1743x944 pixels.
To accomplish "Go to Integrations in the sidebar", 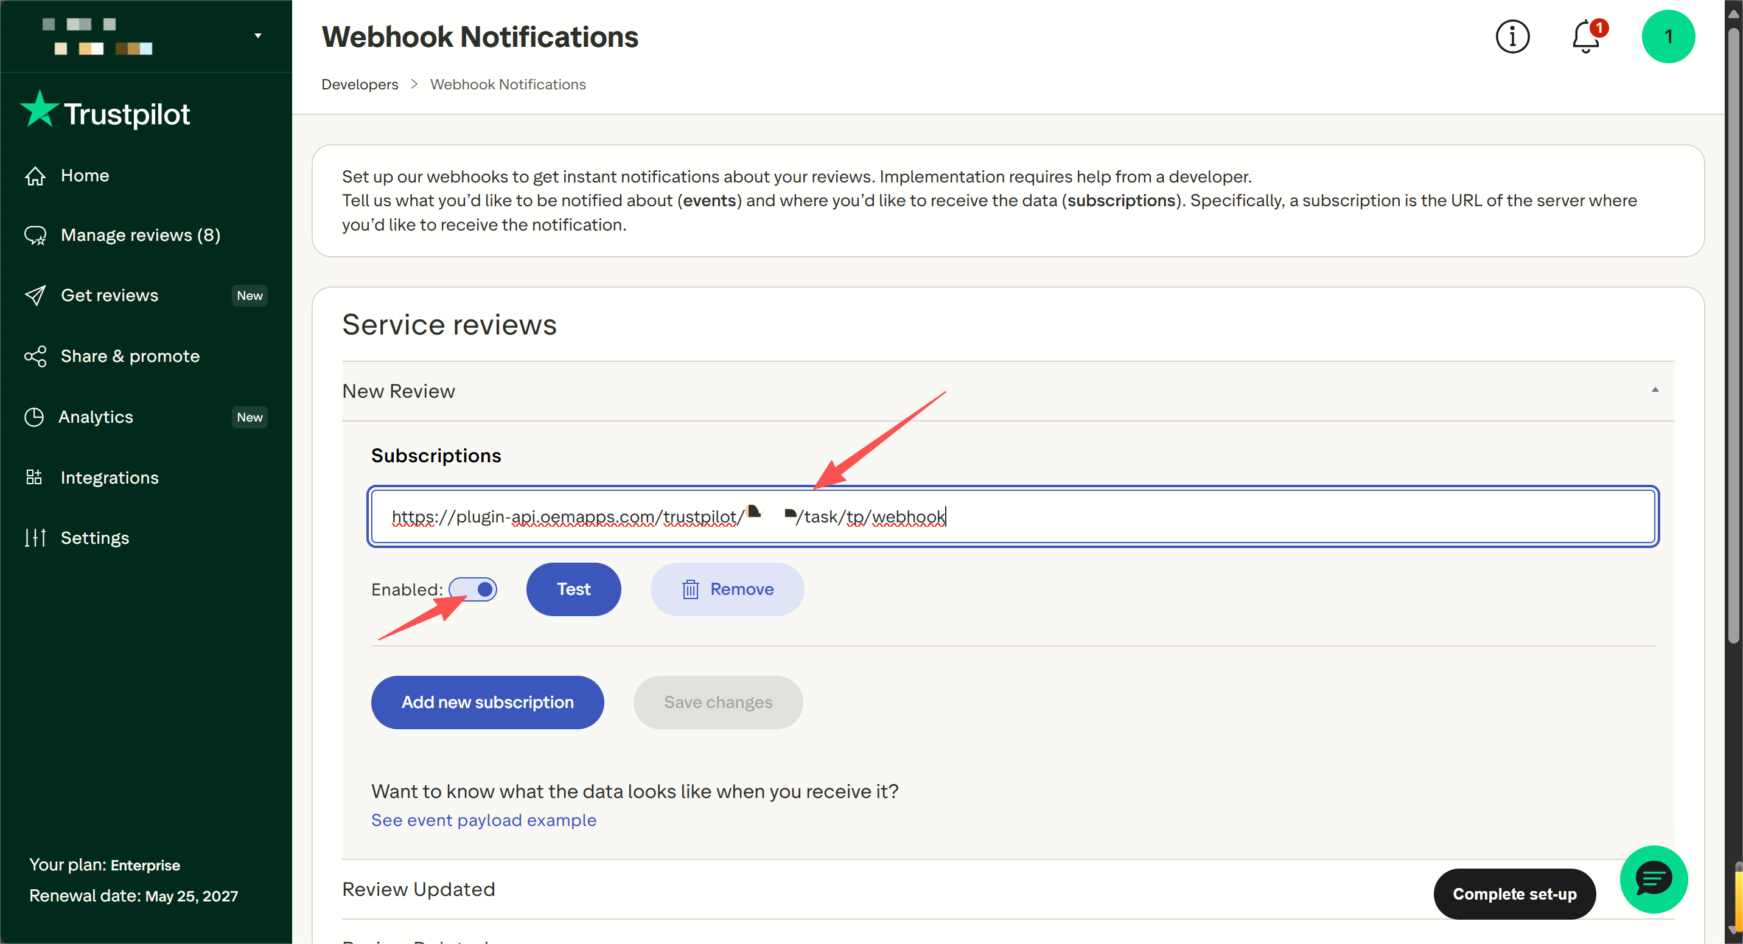I will tap(109, 478).
